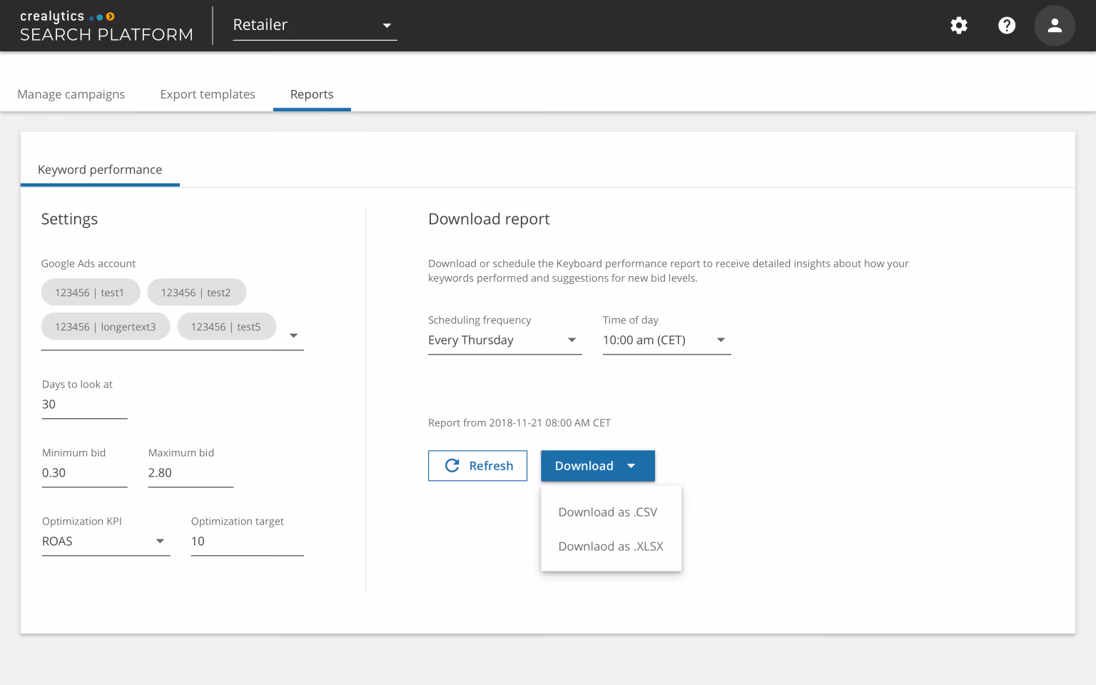Click the Optimization target field
Viewport: 1096px width, 685px height.
click(247, 542)
